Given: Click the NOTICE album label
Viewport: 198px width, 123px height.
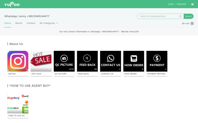Looking at the screenshot, I should click(12, 74).
